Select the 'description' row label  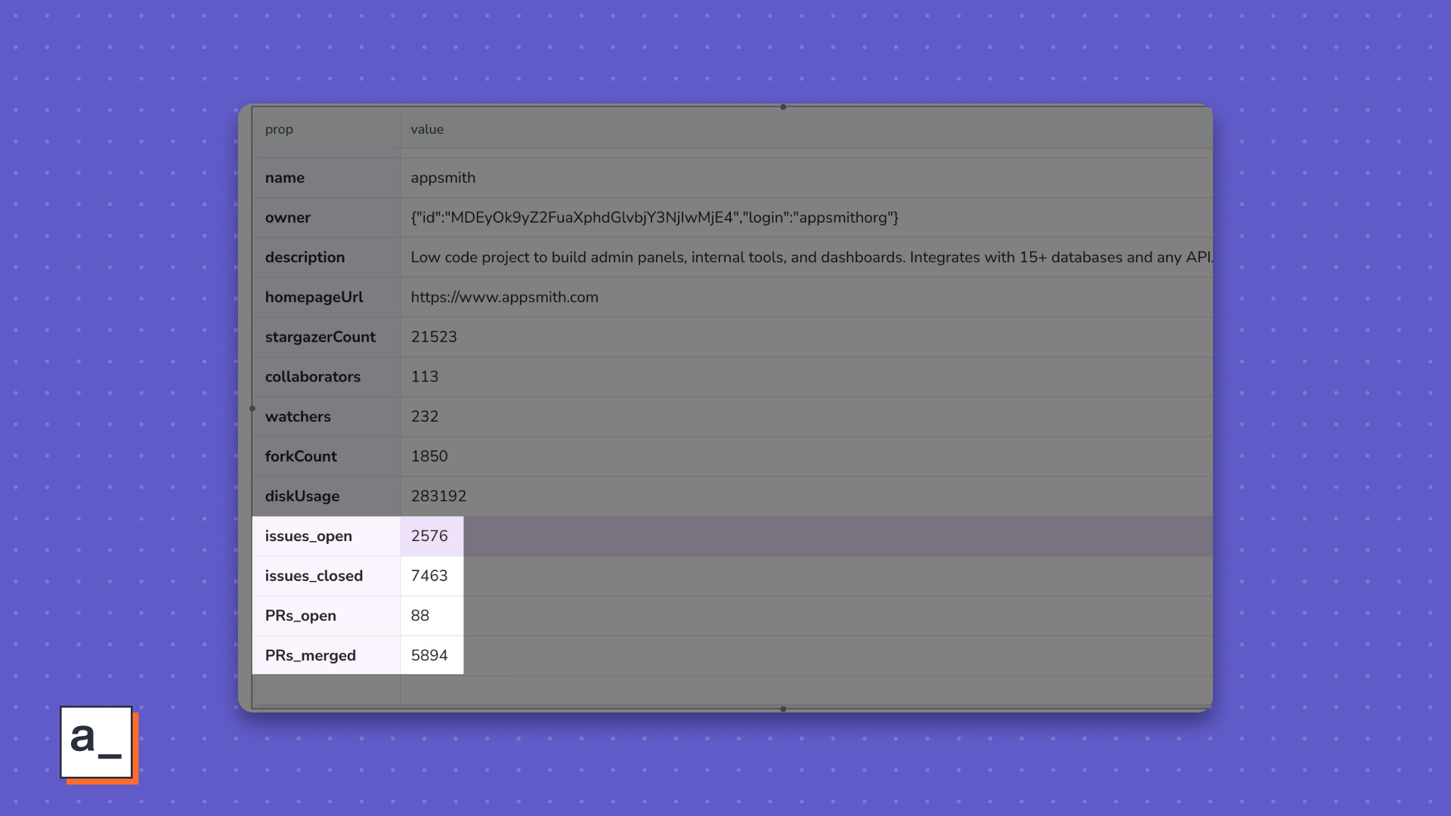305,258
